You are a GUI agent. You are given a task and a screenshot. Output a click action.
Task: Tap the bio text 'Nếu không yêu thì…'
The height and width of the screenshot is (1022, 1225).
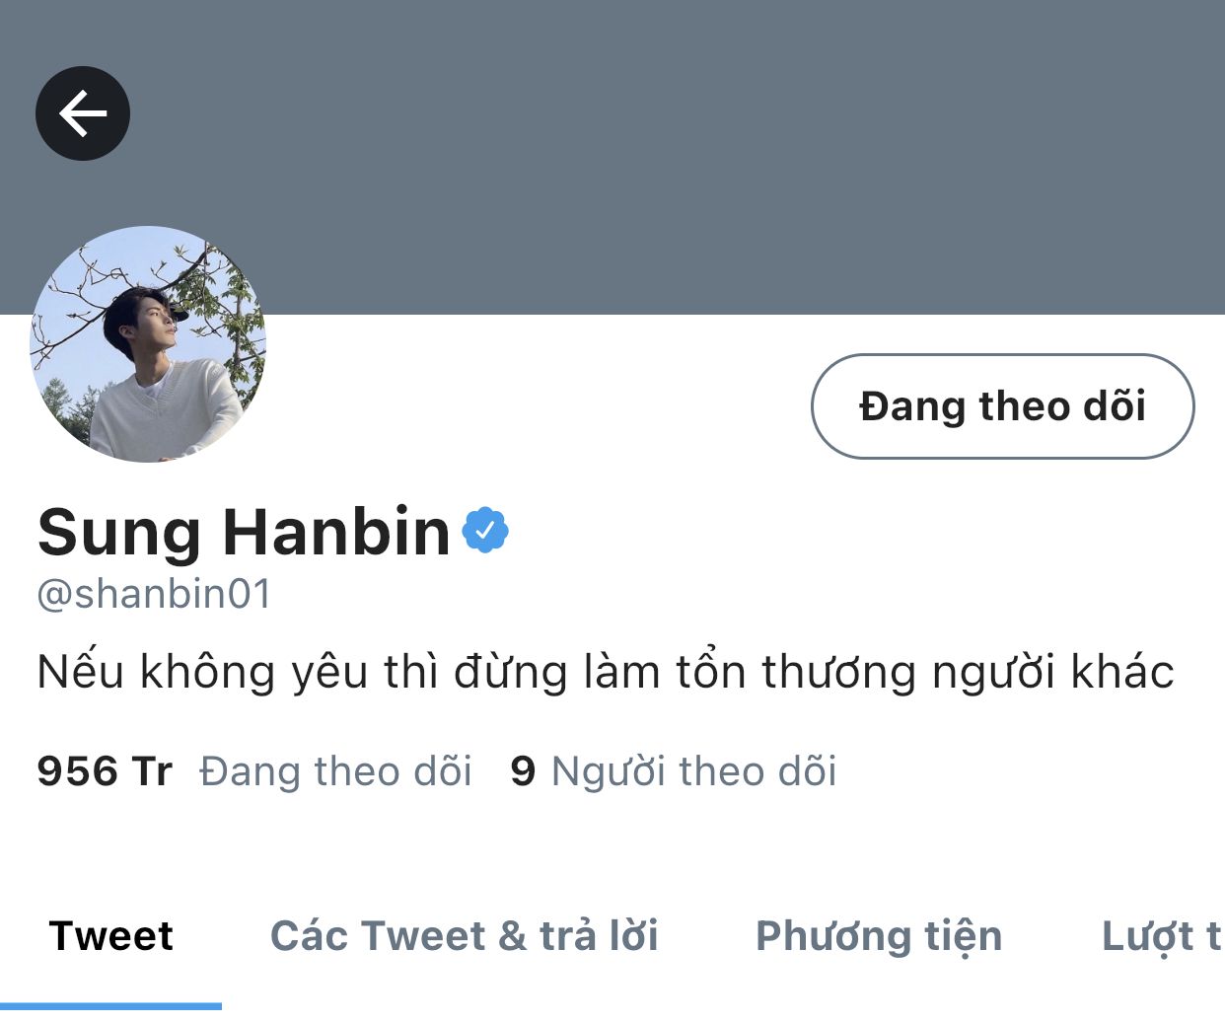coord(606,672)
